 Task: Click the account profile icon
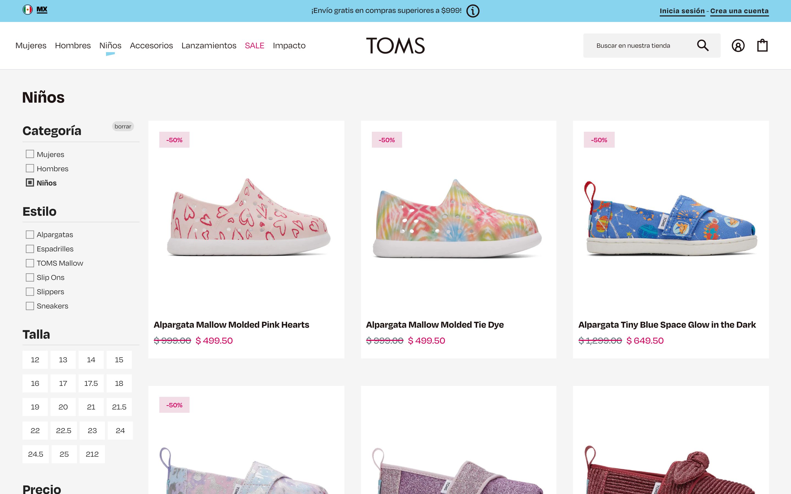[738, 45]
